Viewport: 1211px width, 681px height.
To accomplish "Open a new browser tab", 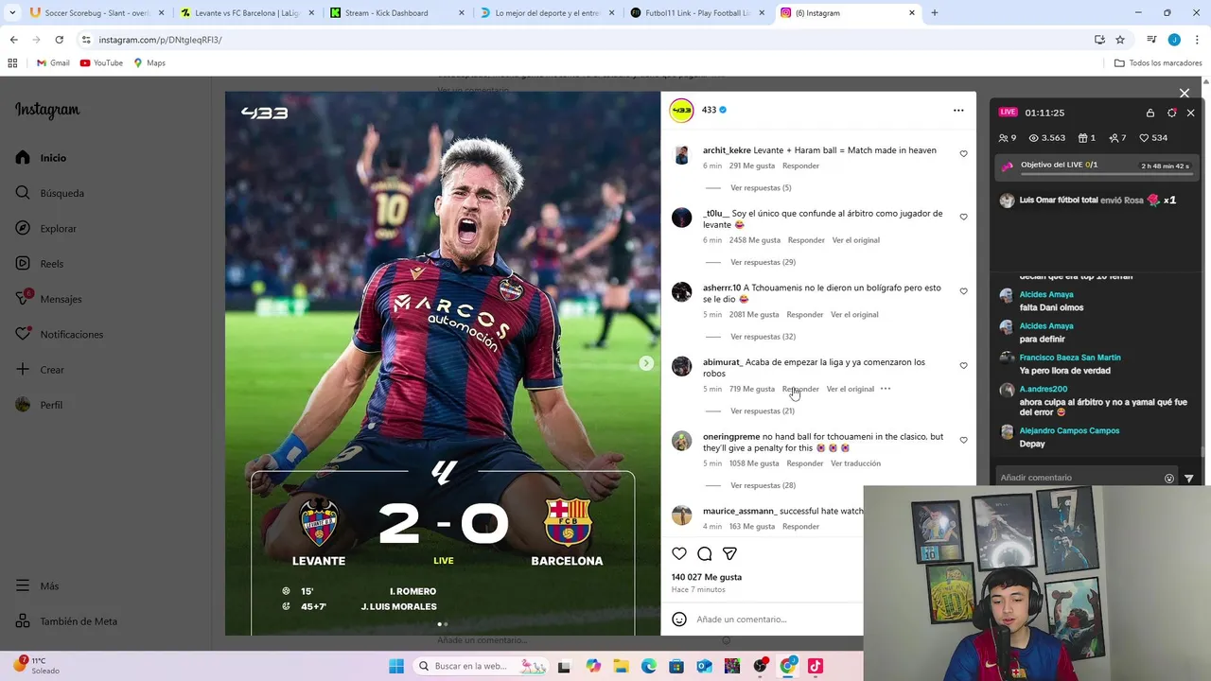I will point(935,13).
